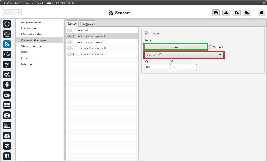Click the V₀ value input field

click(x=156, y=67)
